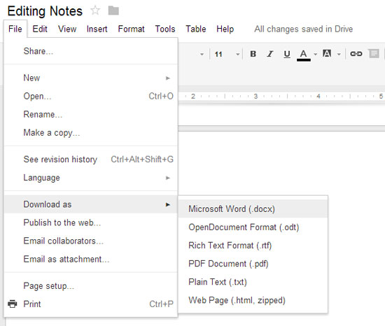Expand the Language submenu arrow
Image resolution: width=385 pixels, height=326 pixels.
[x=168, y=178]
